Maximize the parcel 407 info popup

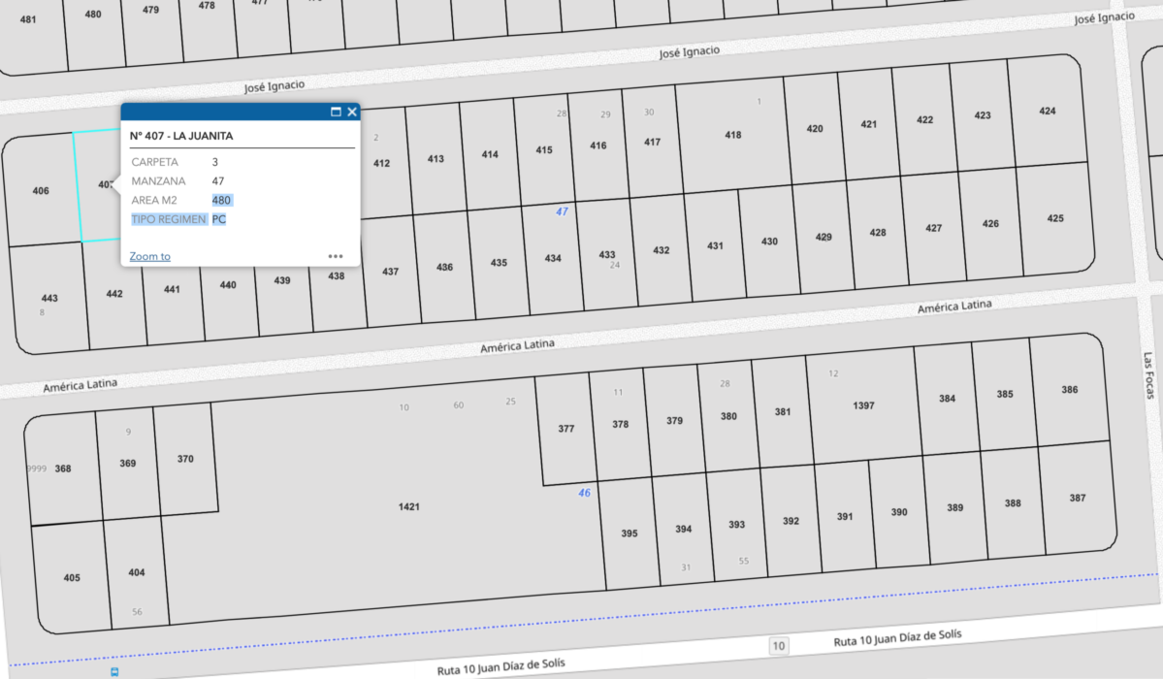coord(336,112)
